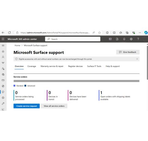This screenshot has height=141, width=148.
Task: Open Billing card icon in sidebar
Action: click(3, 80)
